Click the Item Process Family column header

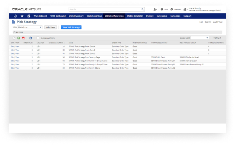pos(159,43)
